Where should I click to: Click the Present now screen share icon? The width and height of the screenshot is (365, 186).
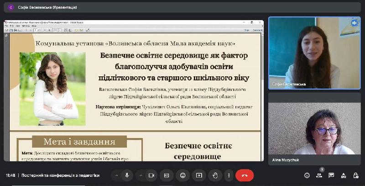pyautogui.click(x=198, y=175)
